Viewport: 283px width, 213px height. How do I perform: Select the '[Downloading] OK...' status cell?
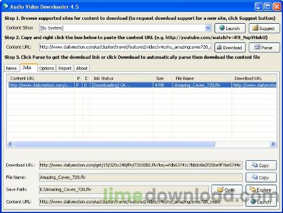[122, 85]
